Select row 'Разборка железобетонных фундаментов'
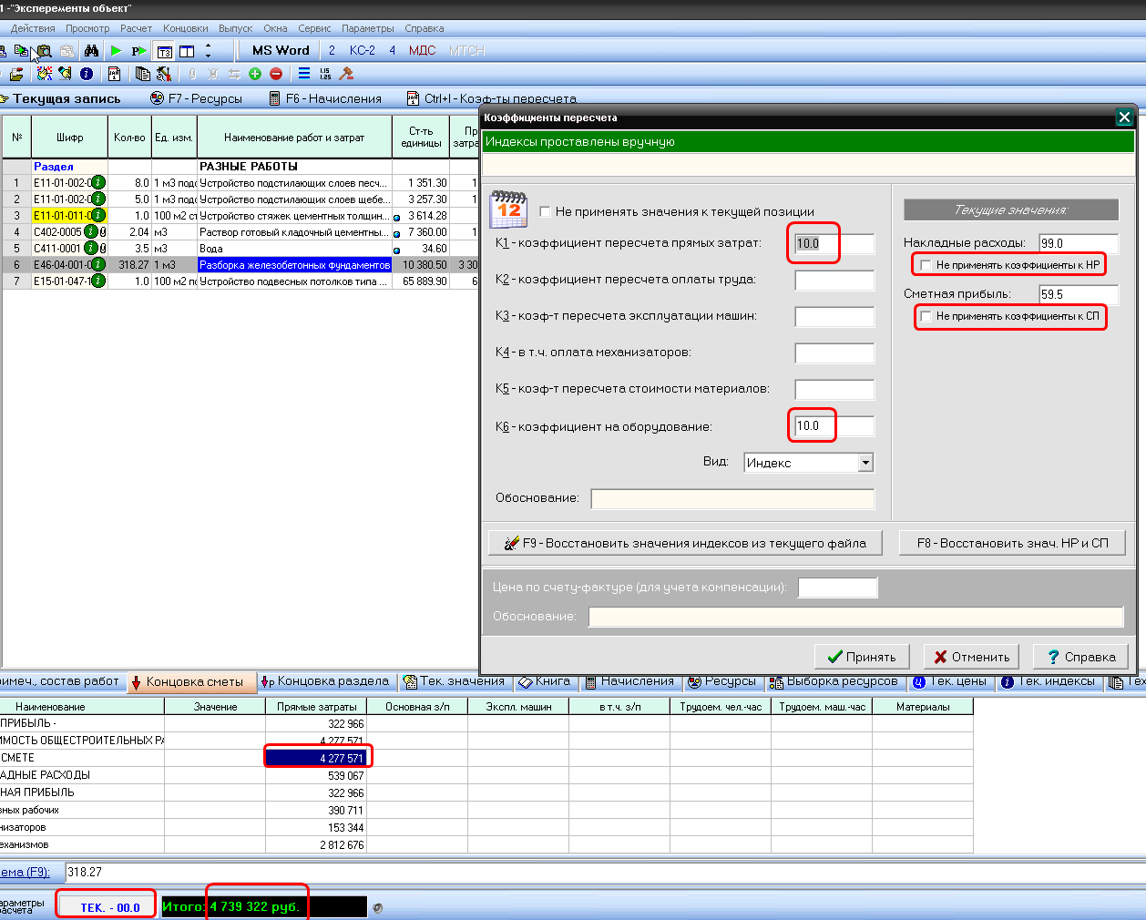The image size is (1146, 920). click(294, 265)
